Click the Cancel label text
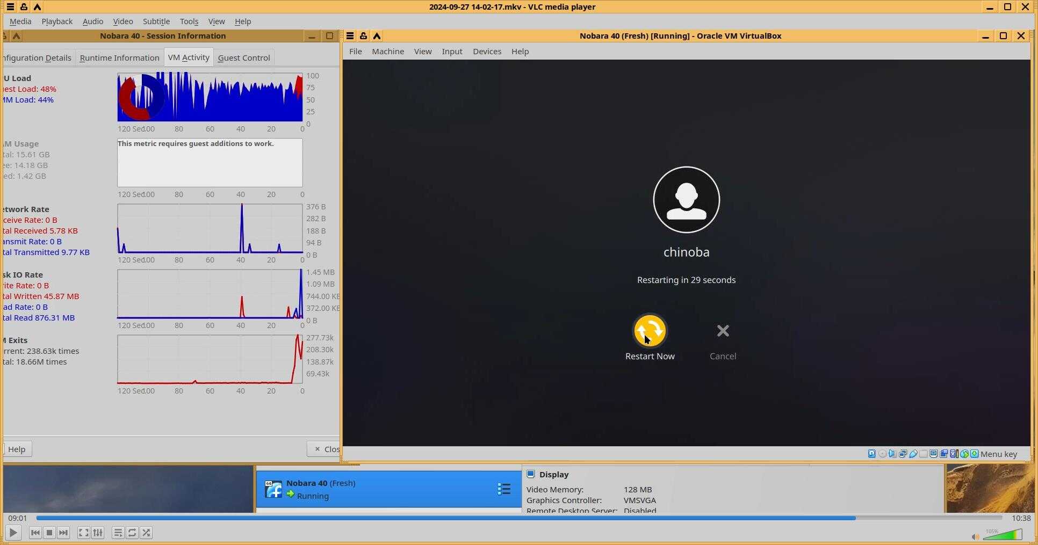 (723, 356)
